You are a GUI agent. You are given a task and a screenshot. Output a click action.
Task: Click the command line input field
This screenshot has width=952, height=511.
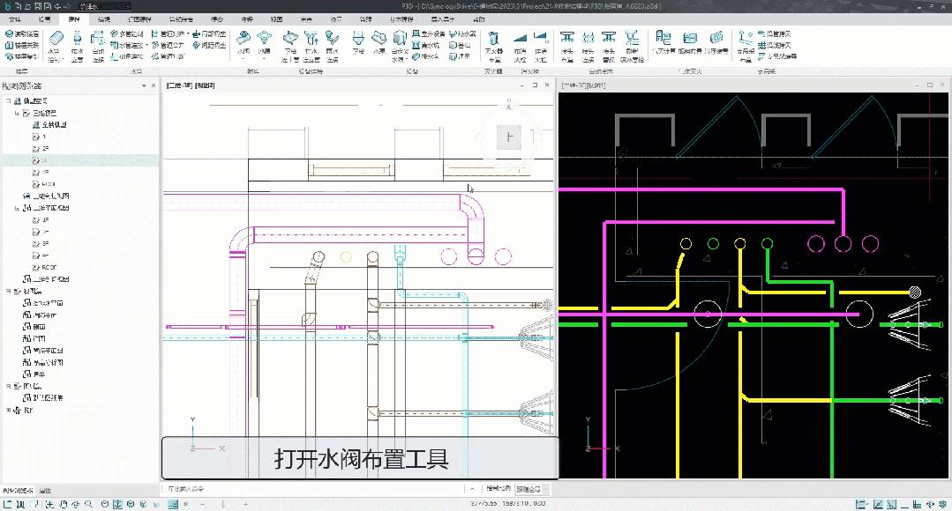click(x=314, y=489)
